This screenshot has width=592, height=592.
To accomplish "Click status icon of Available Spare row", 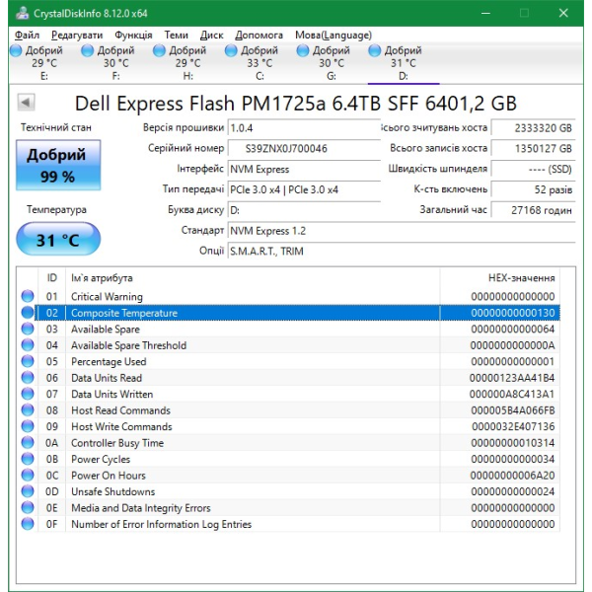I will click(x=28, y=329).
